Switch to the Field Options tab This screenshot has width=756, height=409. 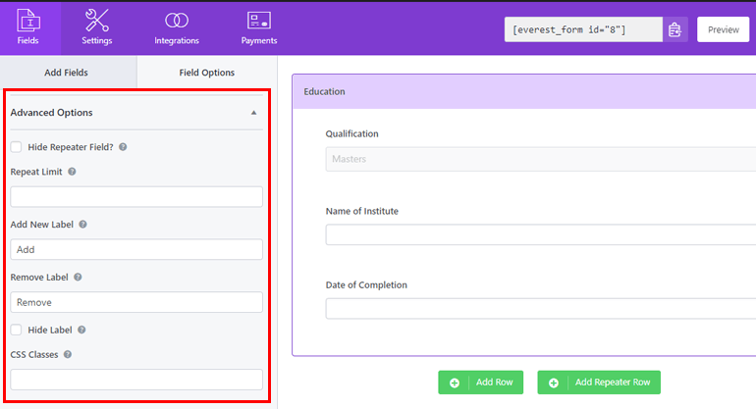click(x=207, y=73)
